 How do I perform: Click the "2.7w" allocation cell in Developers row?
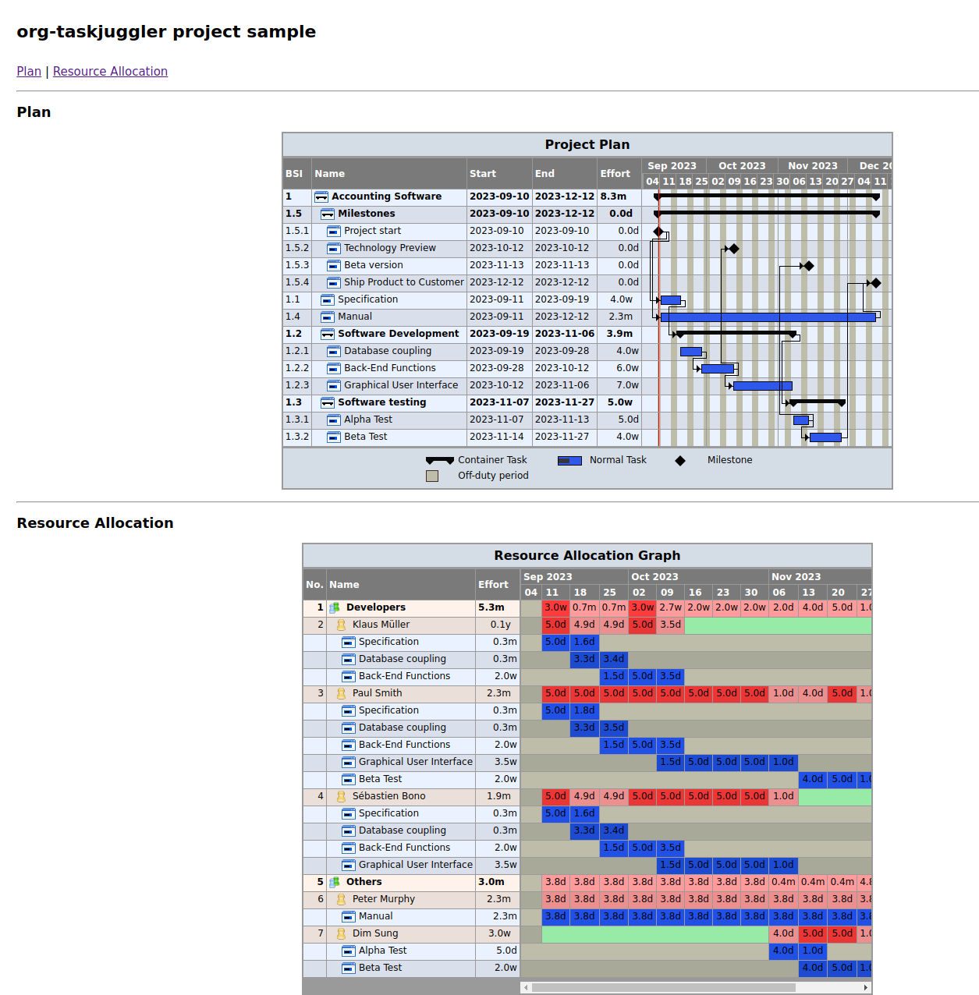point(671,608)
